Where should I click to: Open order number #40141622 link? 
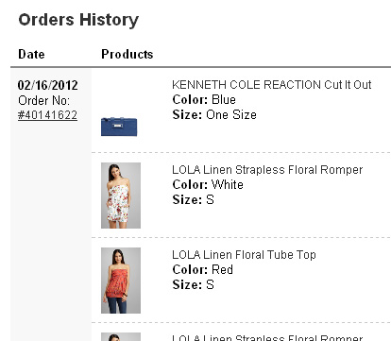tap(47, 115)
